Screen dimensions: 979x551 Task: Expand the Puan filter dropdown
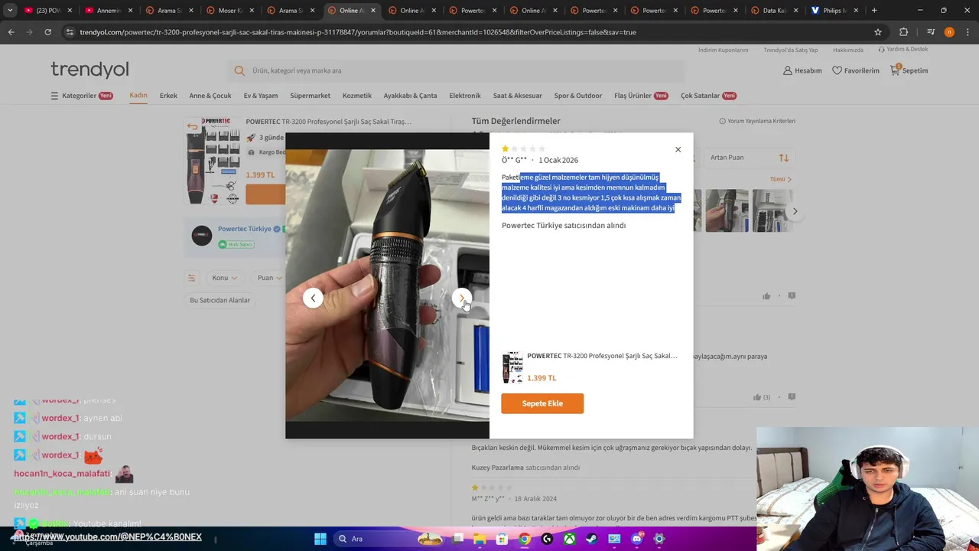[270, 278]
